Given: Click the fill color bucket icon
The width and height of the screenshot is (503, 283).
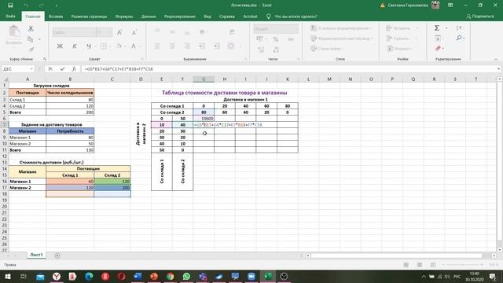Looking at the screenshot, I should 119,46.
